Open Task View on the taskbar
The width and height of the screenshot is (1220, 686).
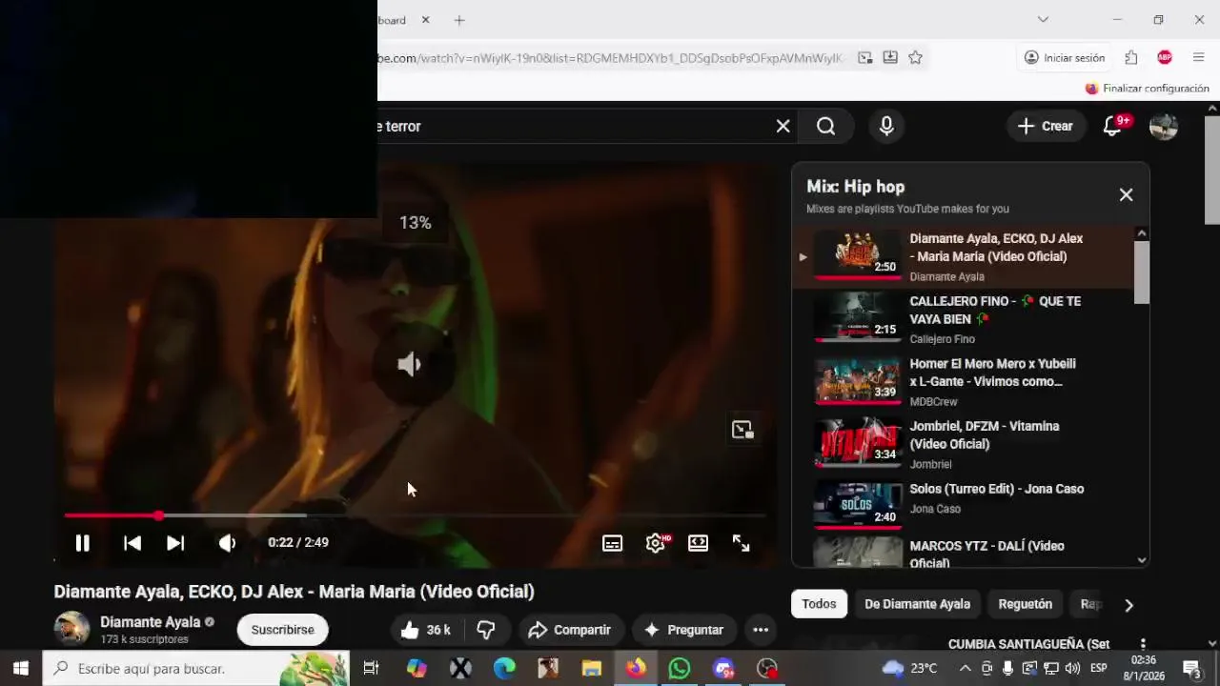pyautogui.click(x=372, y=669)
